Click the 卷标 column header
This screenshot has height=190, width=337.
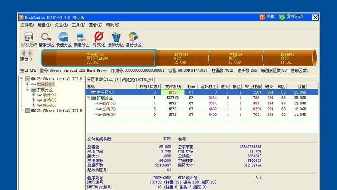111,87
